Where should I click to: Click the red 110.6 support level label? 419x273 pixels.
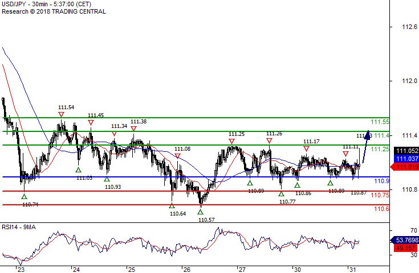(x=381, y=209)
